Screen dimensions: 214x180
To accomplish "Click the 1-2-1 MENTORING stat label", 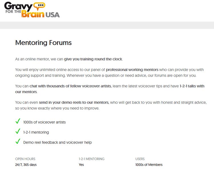I will (x=92, y=159).
